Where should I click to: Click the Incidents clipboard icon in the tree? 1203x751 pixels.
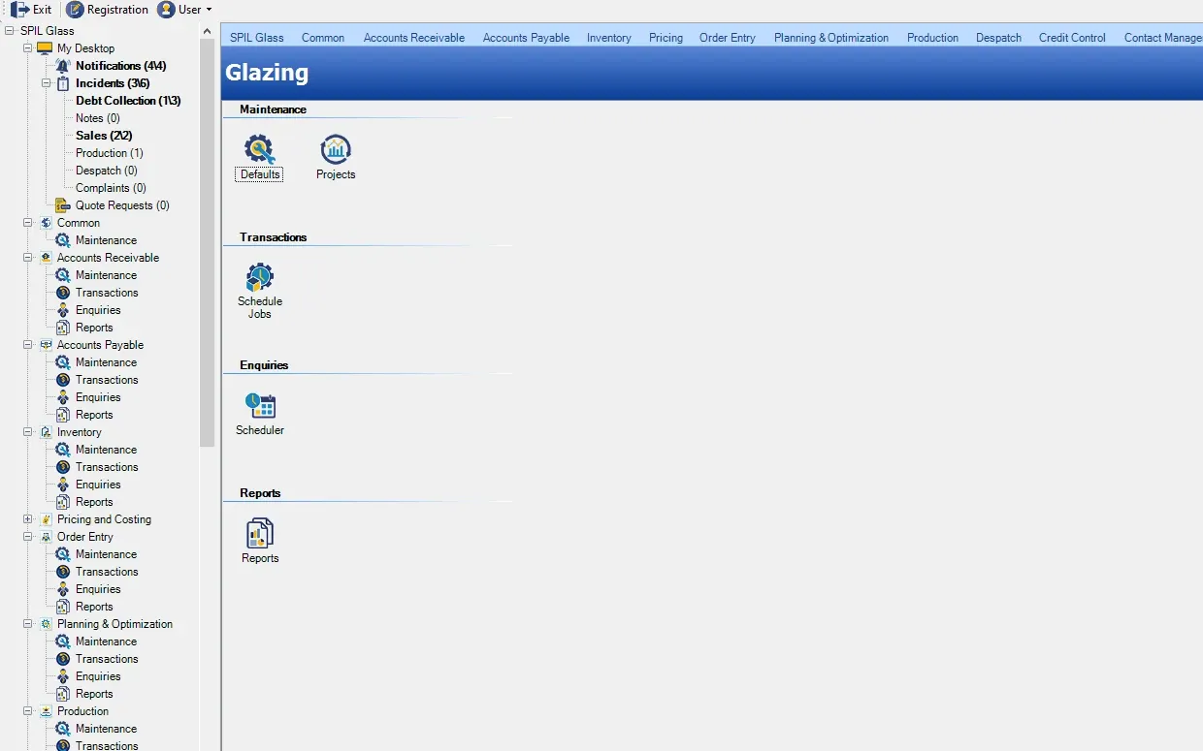pos(63,83)
